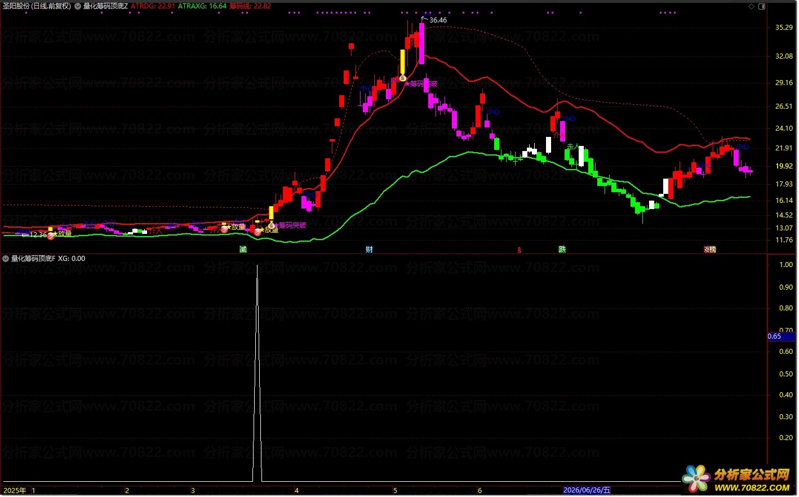Screen dimensions: 799x497
Task: Click the highlighted 0.65 value marker
Action: [x=782, y=336]
